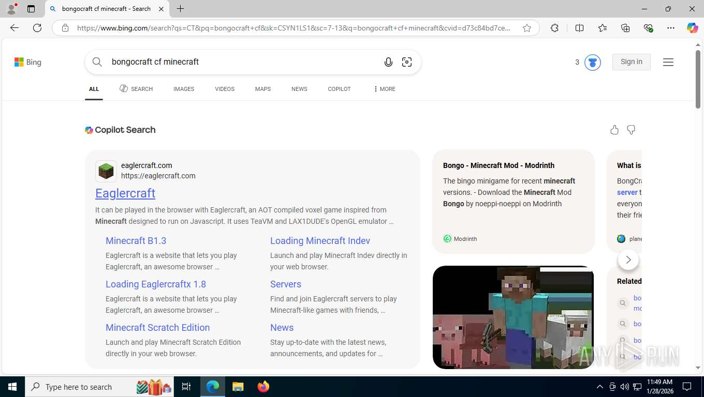Image resolution: width=704 pixels, height=397 pixels.
Task: Launch Firefox from the taskbar
Action: tap(263, 387)
